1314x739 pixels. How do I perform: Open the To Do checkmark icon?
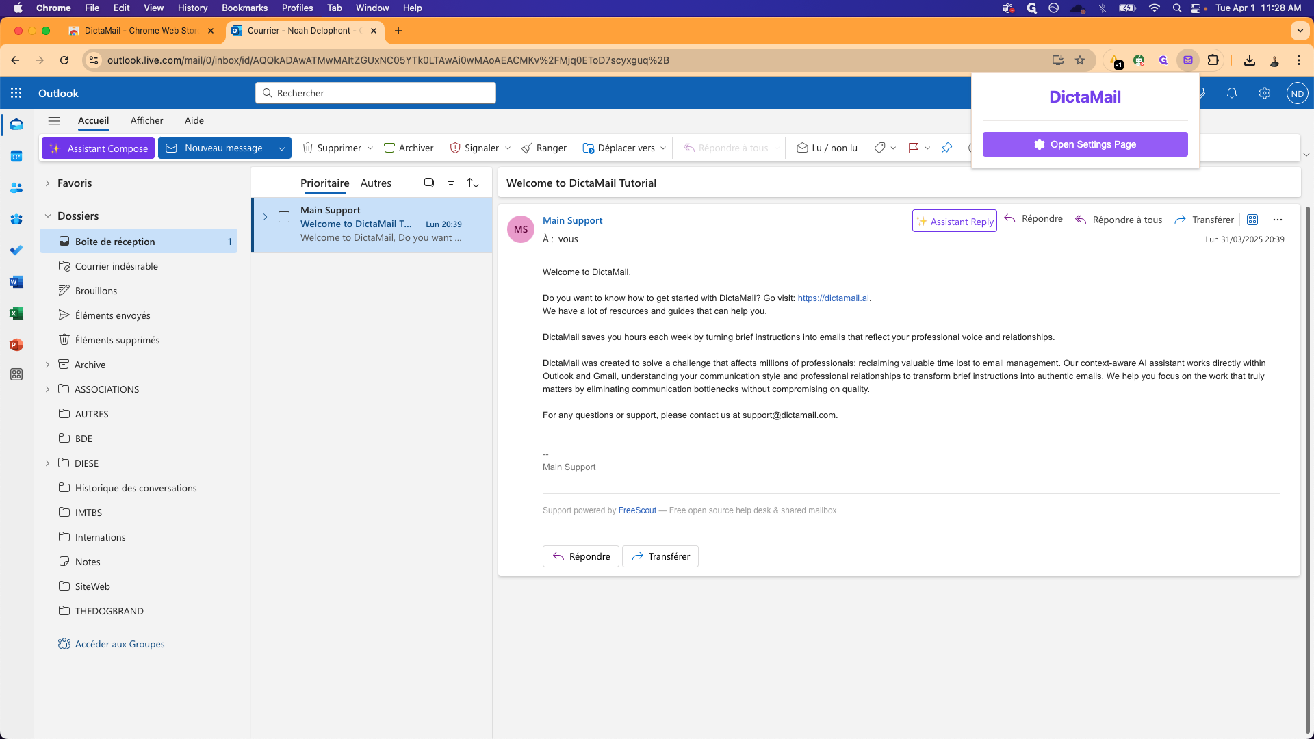click(x=16, y=250)
